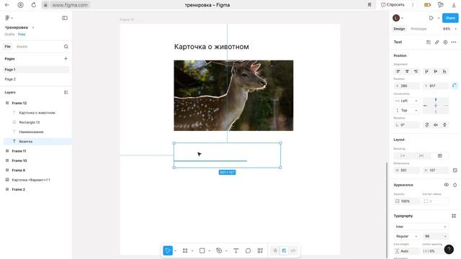Viewport: 461px width, 259px height.
Task: Present prototype with play button
Action: 431,18
